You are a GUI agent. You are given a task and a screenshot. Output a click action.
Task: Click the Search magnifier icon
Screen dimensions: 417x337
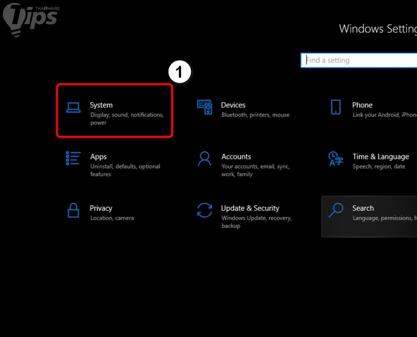[x=336, y=210]
